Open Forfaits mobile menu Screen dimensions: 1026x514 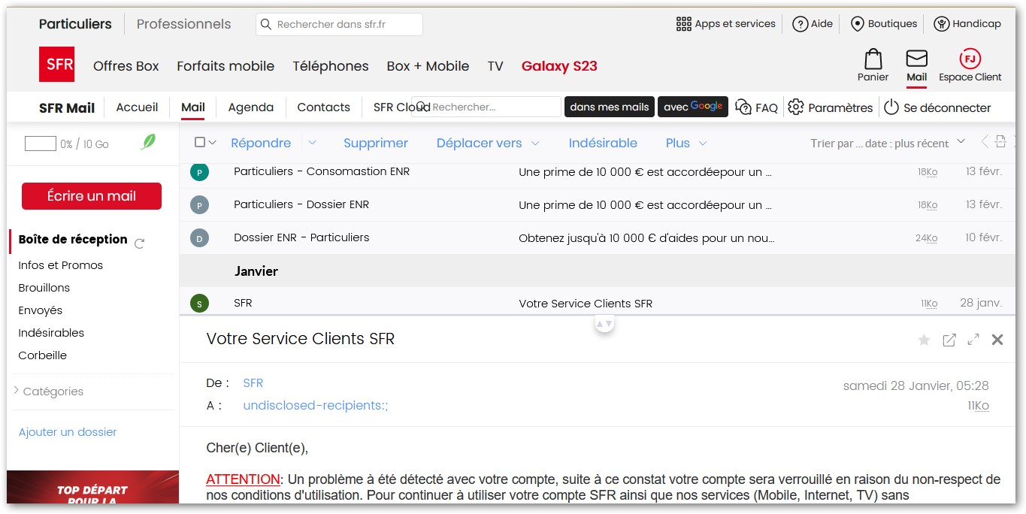[x=225, y=66]
